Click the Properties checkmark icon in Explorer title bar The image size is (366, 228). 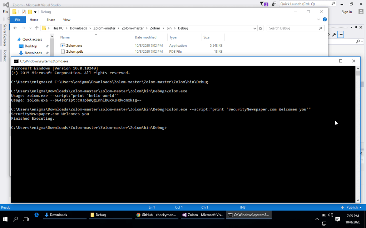pos(24,12)
